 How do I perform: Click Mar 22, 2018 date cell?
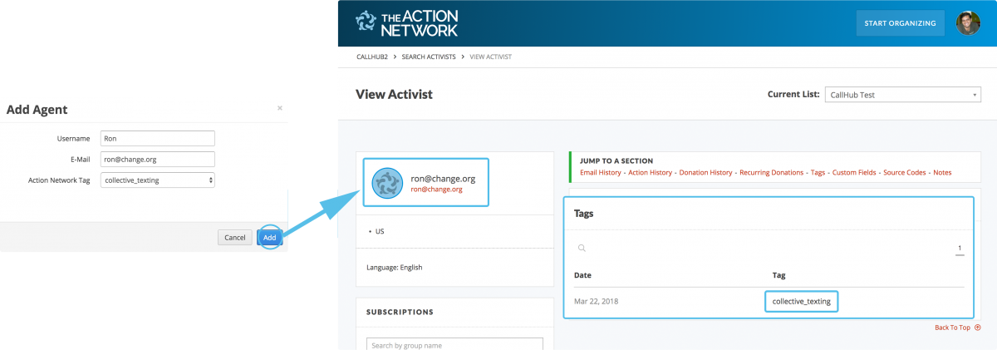596,301
